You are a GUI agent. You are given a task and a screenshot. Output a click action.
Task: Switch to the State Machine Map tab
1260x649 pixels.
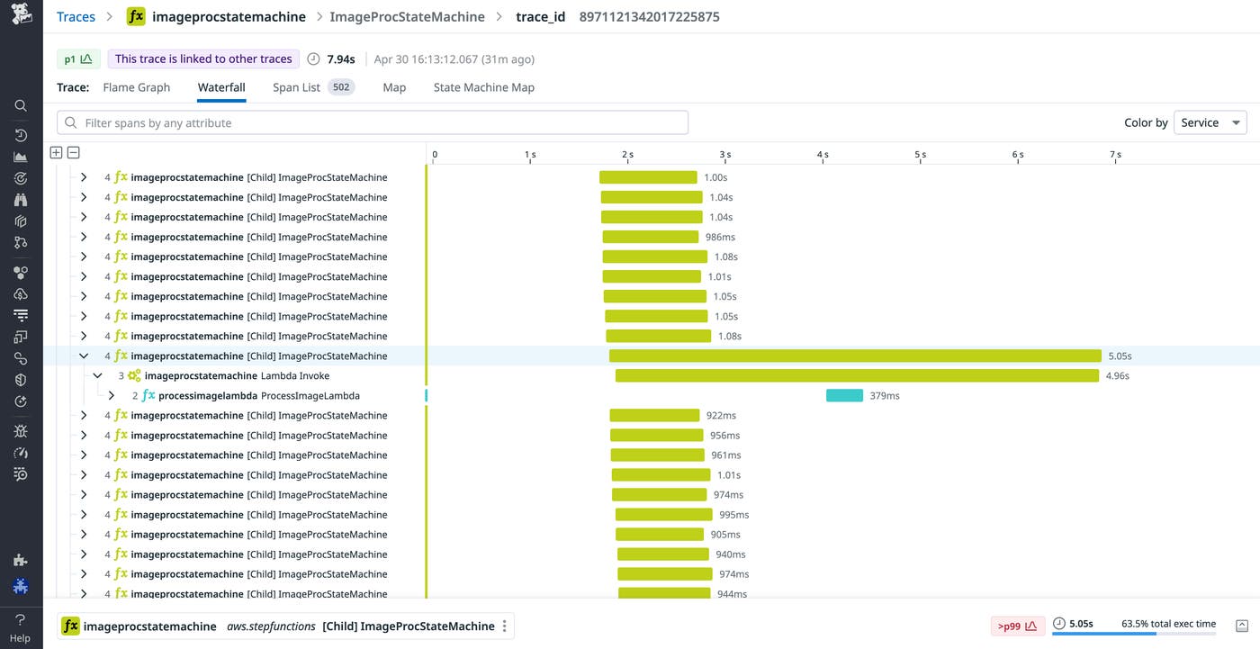tap(483, 87)
